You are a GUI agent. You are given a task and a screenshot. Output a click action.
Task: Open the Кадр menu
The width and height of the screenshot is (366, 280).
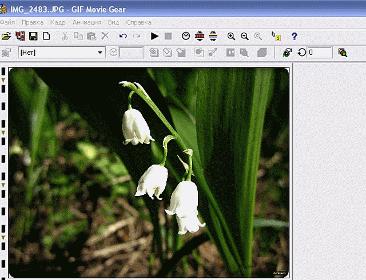[58, 22]
